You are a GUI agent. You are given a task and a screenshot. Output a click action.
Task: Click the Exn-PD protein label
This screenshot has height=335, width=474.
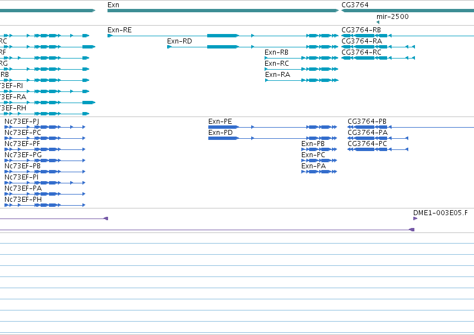click(221, 133)
